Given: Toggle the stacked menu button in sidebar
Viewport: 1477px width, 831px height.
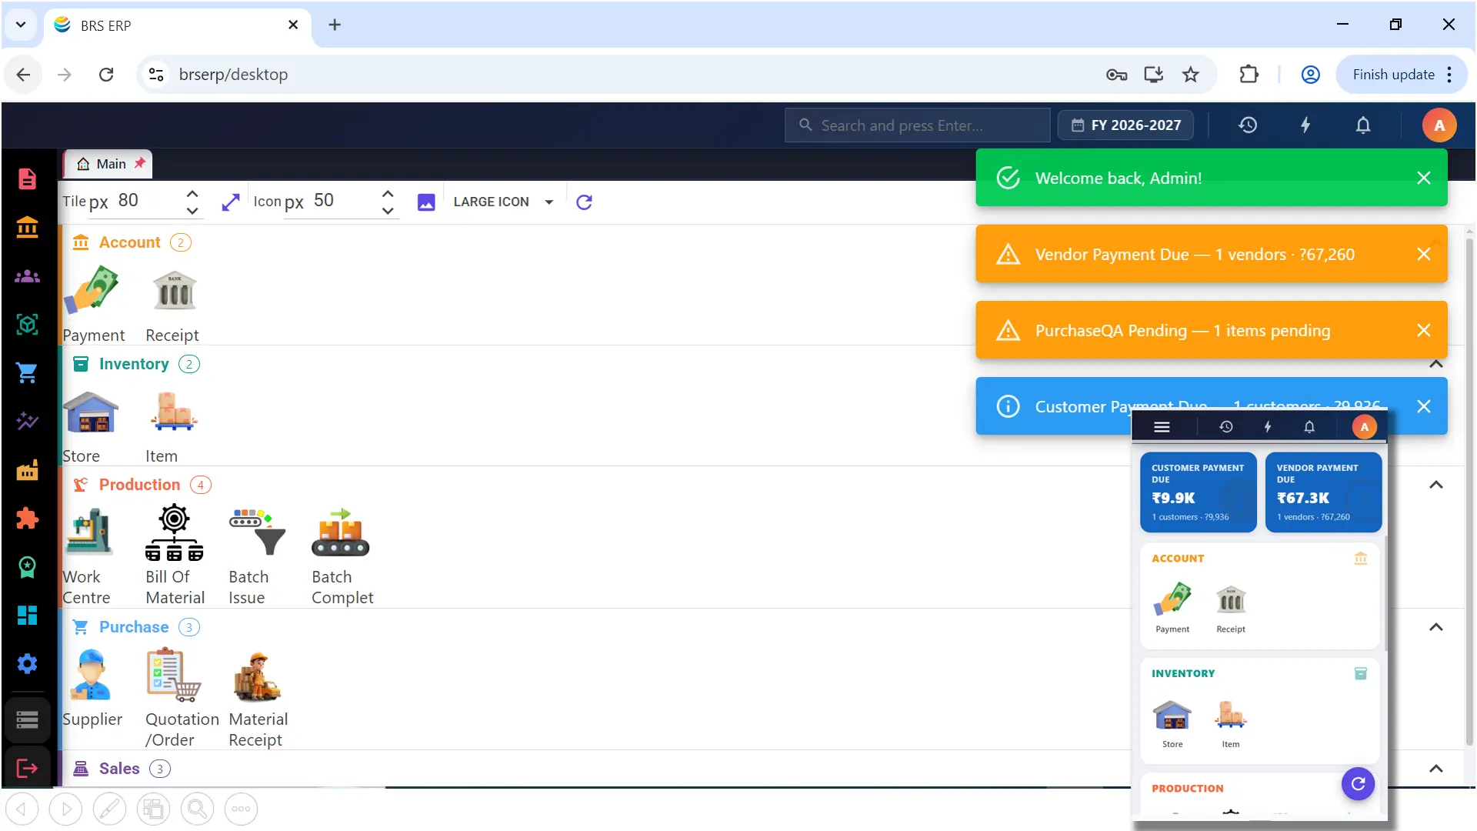Looking at the screenshot, I should tap(27, 720).
